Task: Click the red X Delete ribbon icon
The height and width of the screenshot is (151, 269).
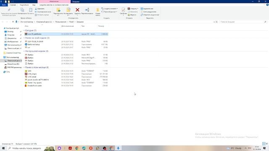Action: pyautogui.click(x=77, y=10)
